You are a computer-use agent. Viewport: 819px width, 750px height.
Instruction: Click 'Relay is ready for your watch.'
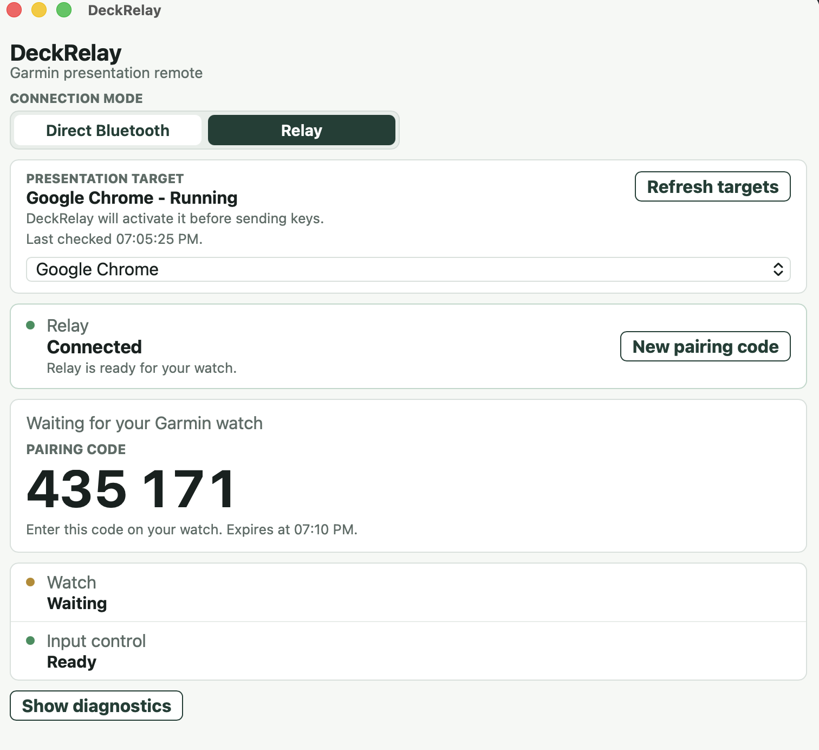pos(142,368)
